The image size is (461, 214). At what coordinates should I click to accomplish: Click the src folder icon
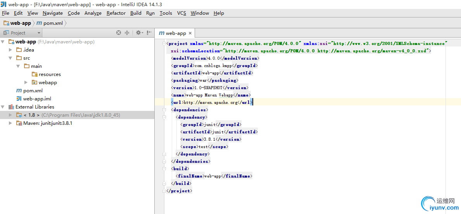point(19,58)
